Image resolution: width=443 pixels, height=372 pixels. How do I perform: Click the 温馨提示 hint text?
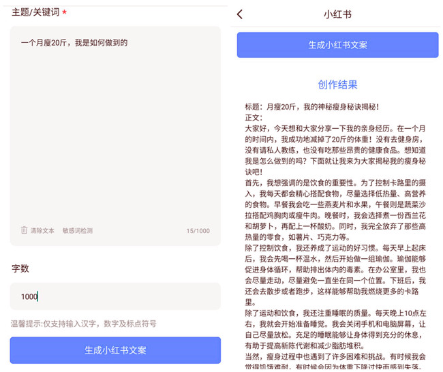[x=83, y=324]
